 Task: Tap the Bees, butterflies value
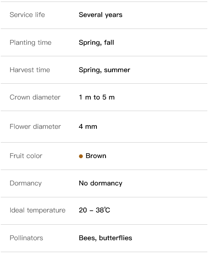[x=106, y=238]
